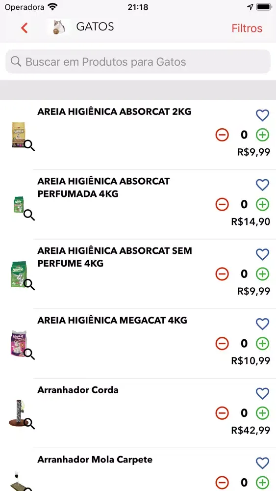Focus the Buscar em Produtos para Gatos field
This screenshot has height=491, width=276.
(x=138, y=62)
